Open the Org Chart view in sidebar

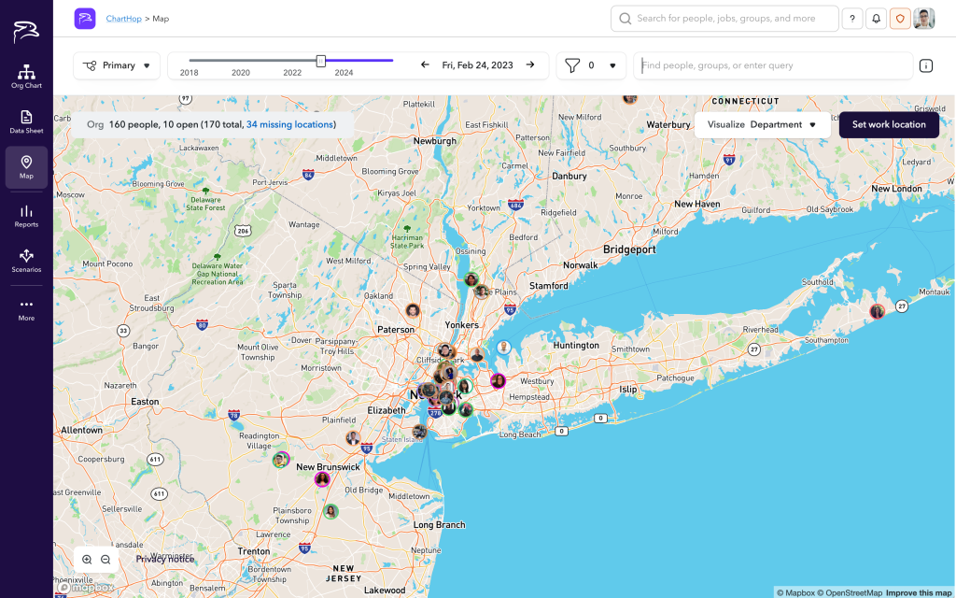[26, 77]
